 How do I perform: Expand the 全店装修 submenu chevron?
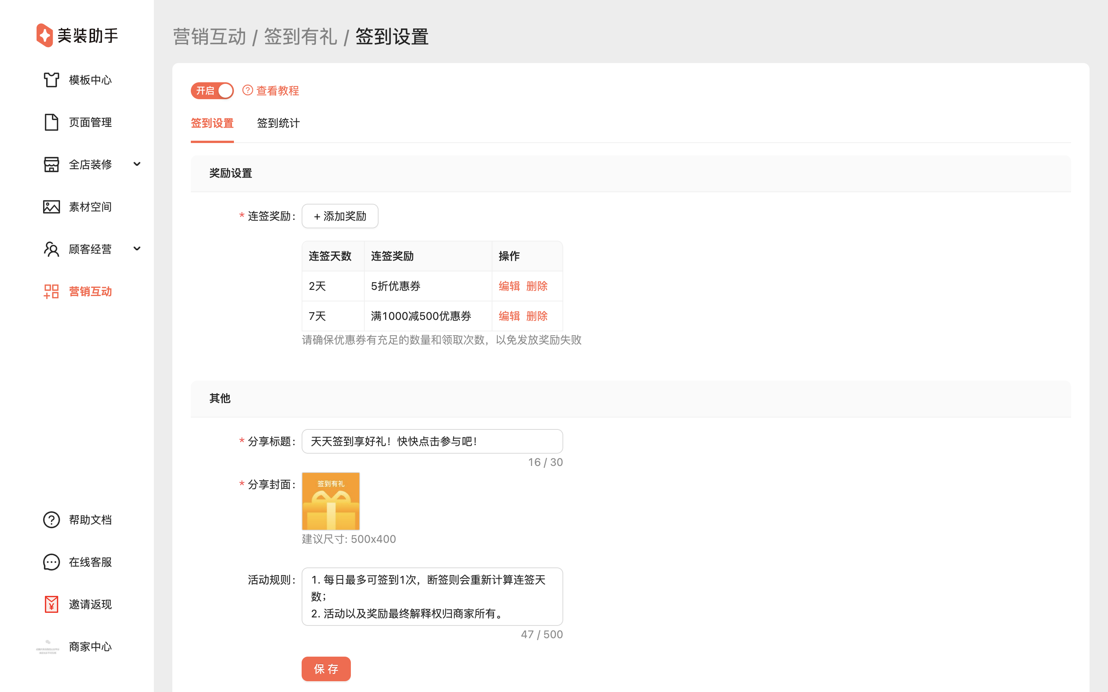pos(137,164)
